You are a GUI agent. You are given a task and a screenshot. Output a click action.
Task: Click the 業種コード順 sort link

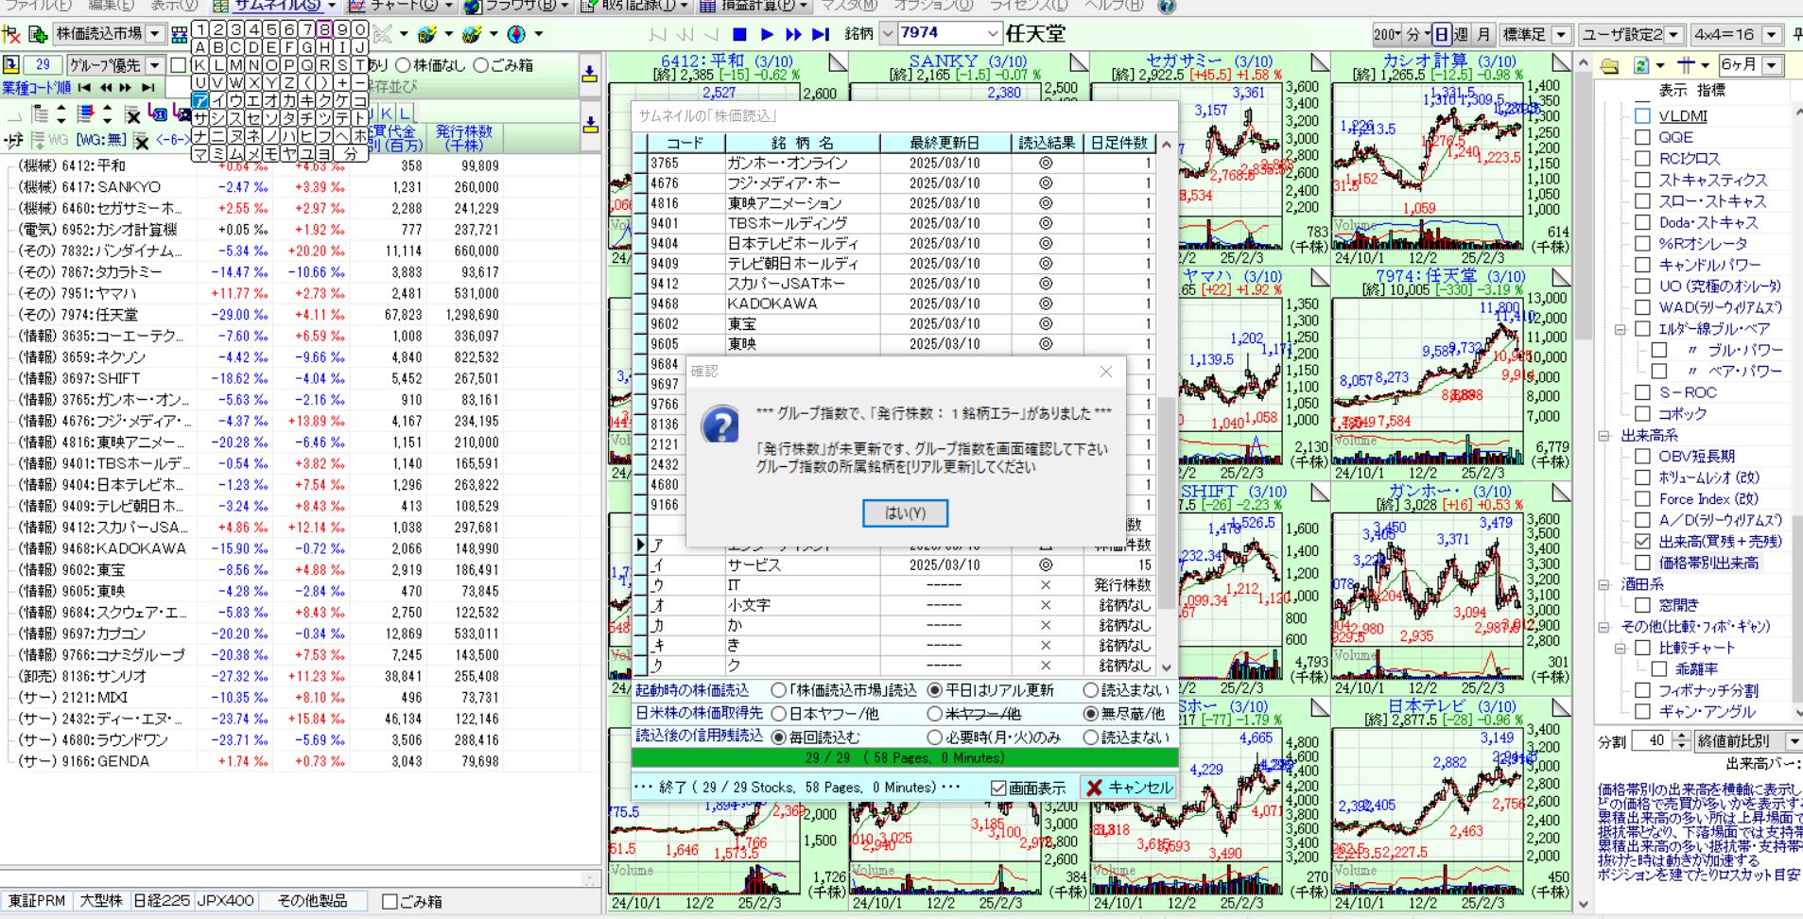(36, 88)
